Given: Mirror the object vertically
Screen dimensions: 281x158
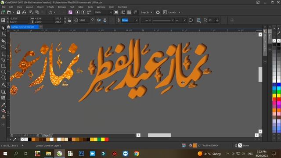Looking at the screenshot, I should coord(104,20).
